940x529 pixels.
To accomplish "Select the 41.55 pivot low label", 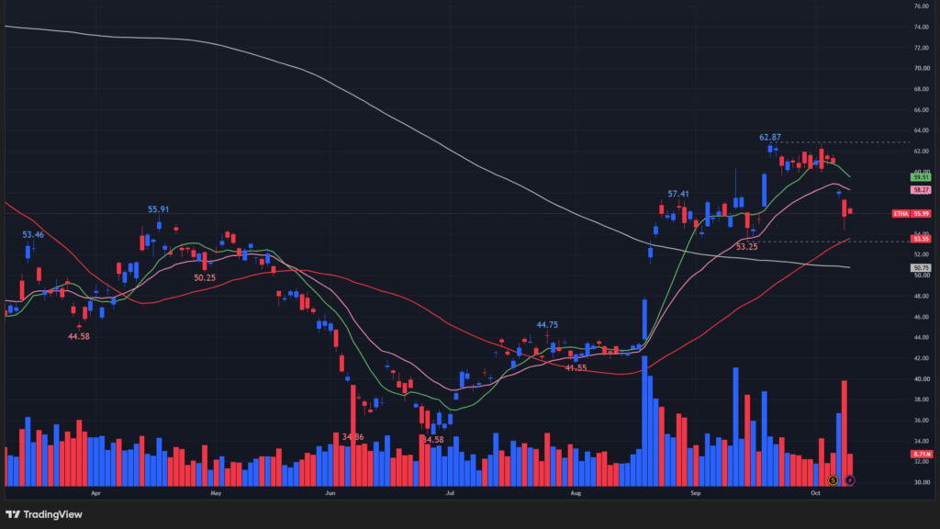I will (x=576, y=367).
